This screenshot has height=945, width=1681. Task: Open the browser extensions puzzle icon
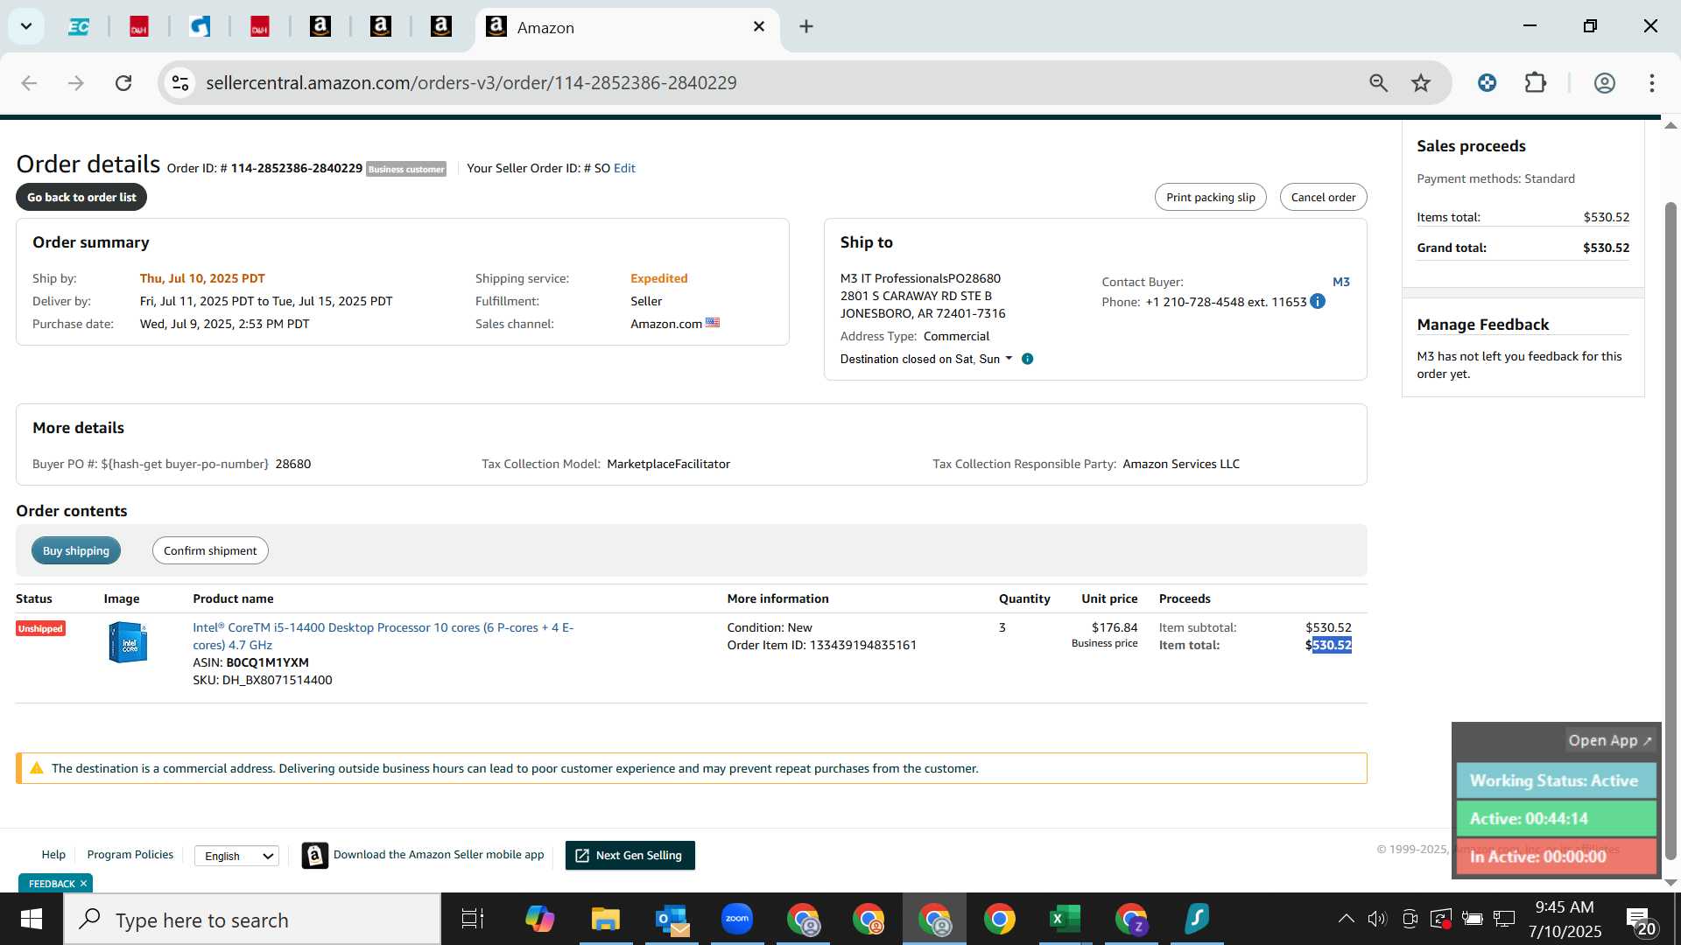(x=1536, y=83)
